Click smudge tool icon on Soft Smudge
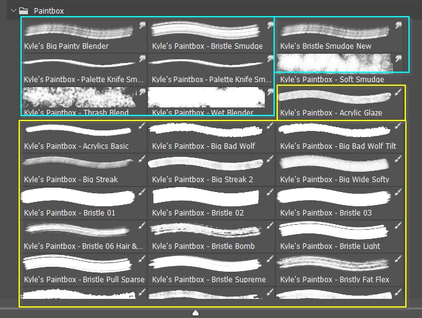 click(398, 59)
